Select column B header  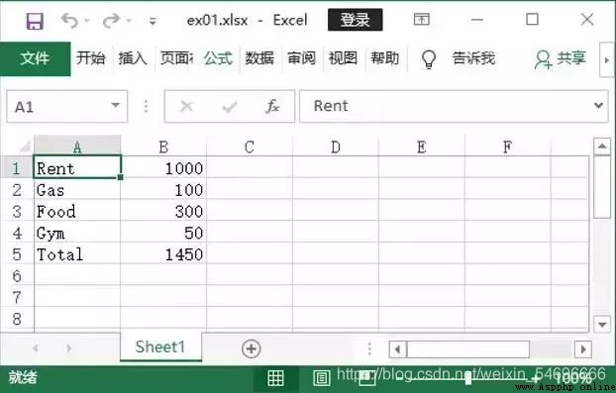pyautogui.click(x=163, y=147)
